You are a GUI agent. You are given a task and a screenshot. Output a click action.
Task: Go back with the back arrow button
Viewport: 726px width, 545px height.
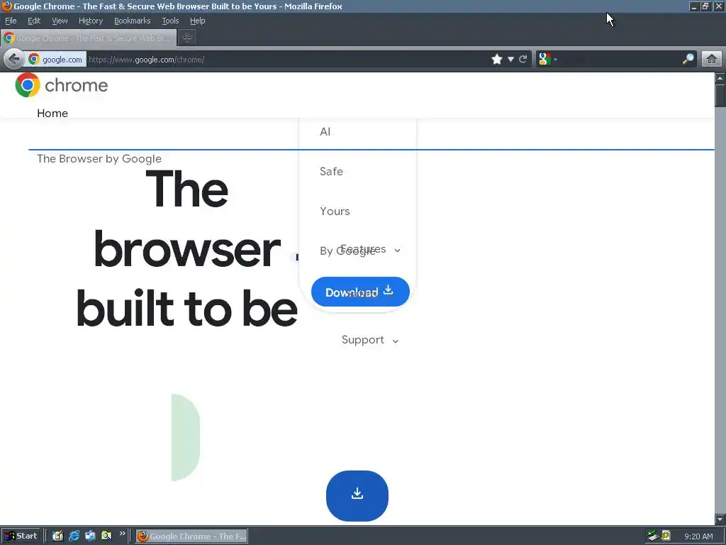pos(14,60)
